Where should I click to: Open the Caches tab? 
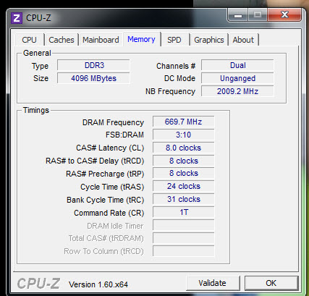point(62,40)
